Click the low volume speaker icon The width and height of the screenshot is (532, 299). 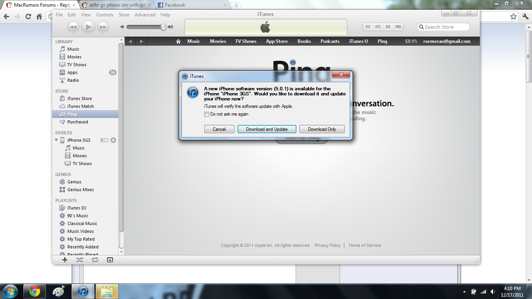pyautogui.click(x=122, y=27)
